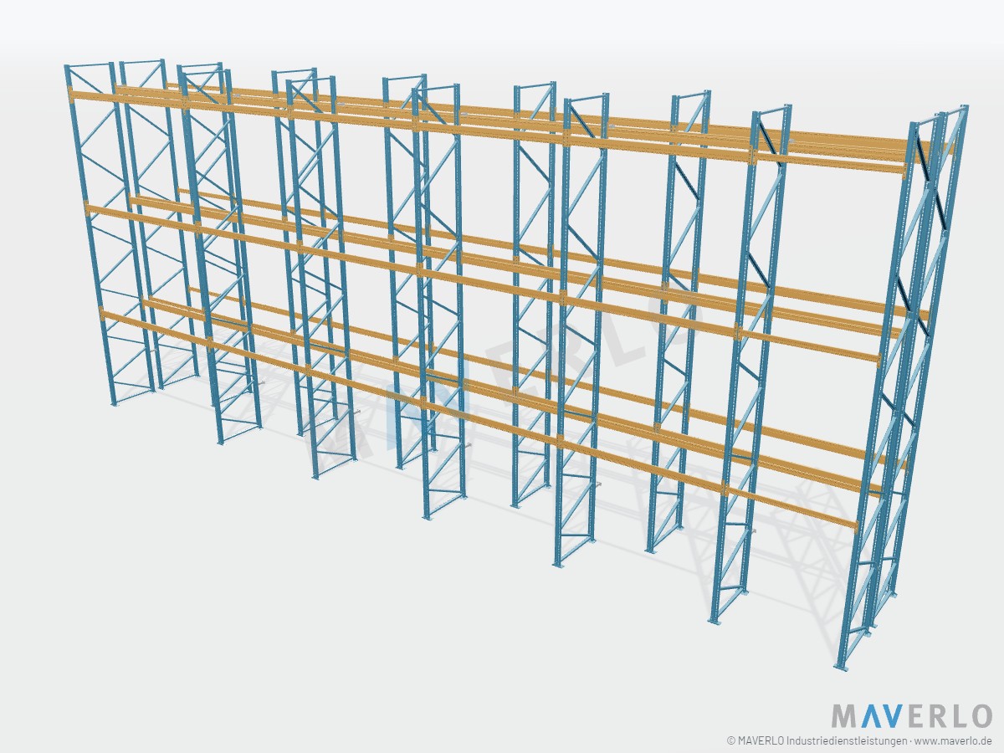Click the MAVERLO logo in the corner
The width and height of the screenshot is (1004, 753).
coord(911,716)
